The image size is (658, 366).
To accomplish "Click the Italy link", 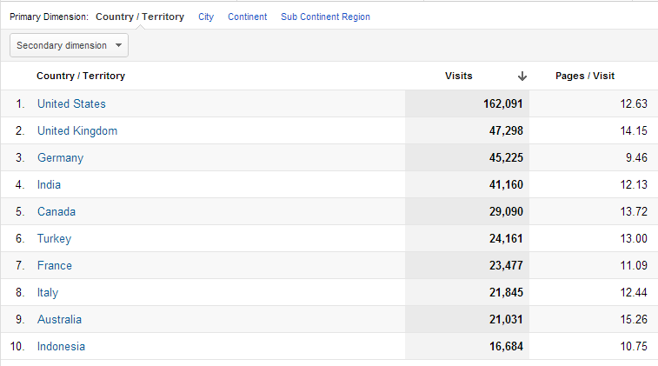I will tap(48, 292).
